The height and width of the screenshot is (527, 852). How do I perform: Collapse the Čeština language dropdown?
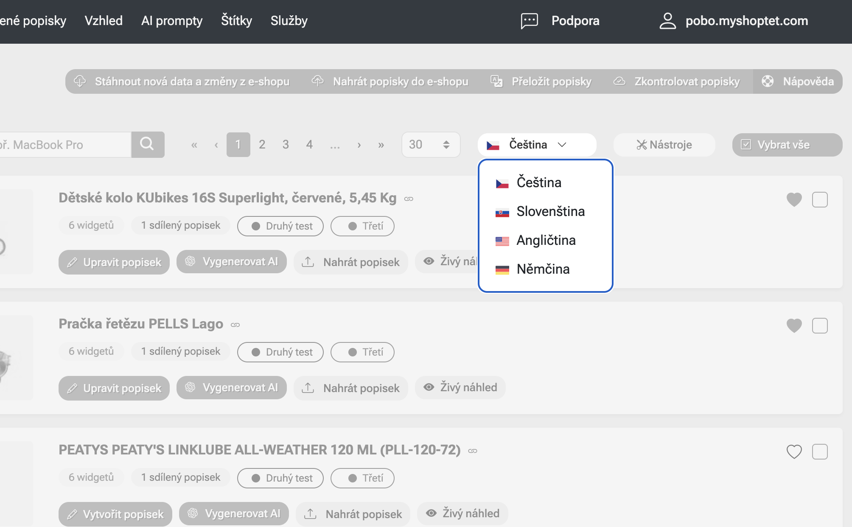pos(537,145)
